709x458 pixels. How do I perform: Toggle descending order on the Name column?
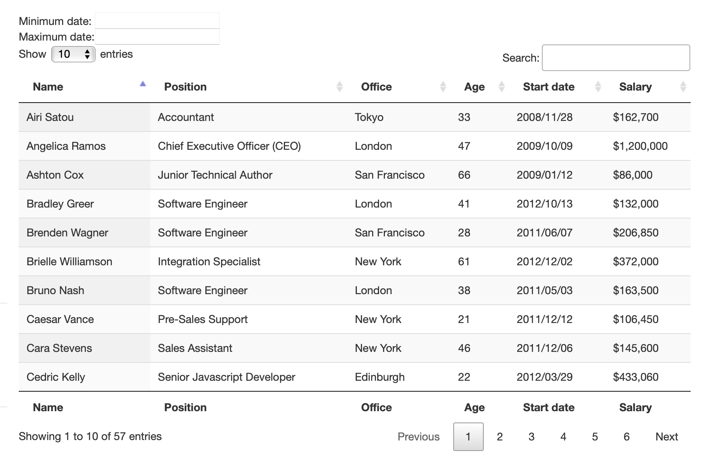tap(48, 87)
